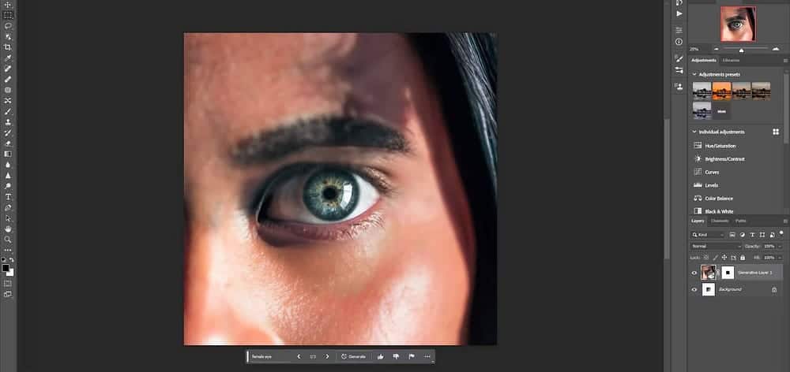Collapse the Individual adjustments section
The height and width of the screenshot is (372, 790).
point(694,132)
